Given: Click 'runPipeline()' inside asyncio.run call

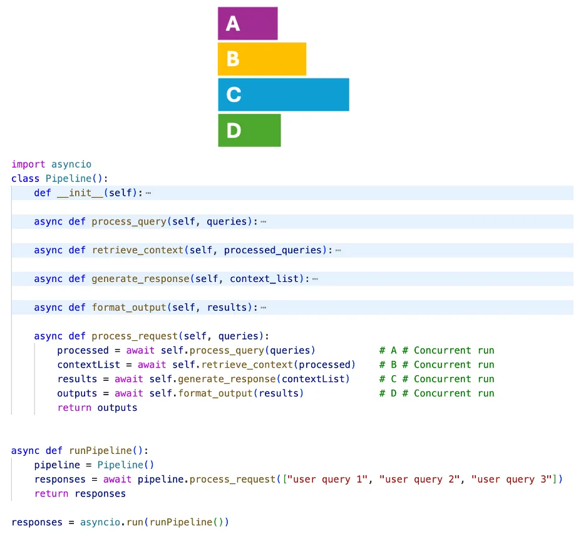Looking at the screenshot, I should 187,522.
